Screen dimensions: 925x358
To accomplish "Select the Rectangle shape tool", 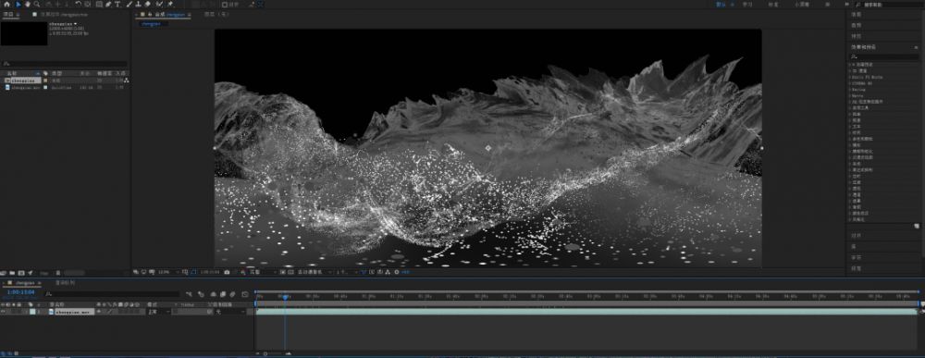I will (99, 4).
